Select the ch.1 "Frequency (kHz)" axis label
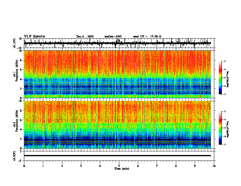This screenshot has width=241, height=186. [x=17, y=71]
